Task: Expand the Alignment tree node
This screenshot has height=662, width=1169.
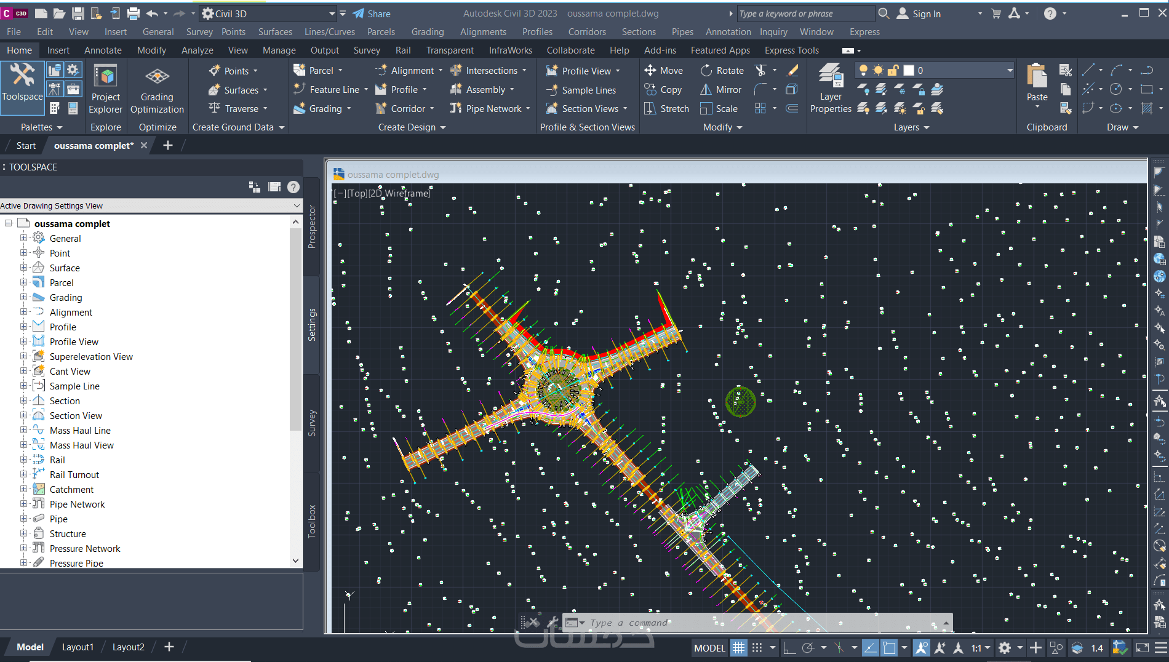Action: [23, 312]
